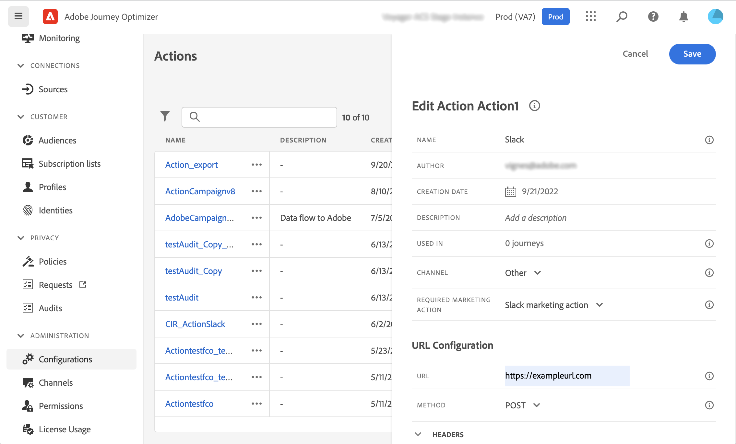This screenshot has width=736, height=444.
Task: Click info icon next to Edit Action title
Action: point(534,106)
